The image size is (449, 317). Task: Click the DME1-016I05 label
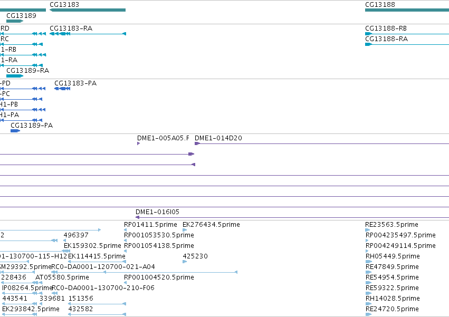(x=158, y=212)
